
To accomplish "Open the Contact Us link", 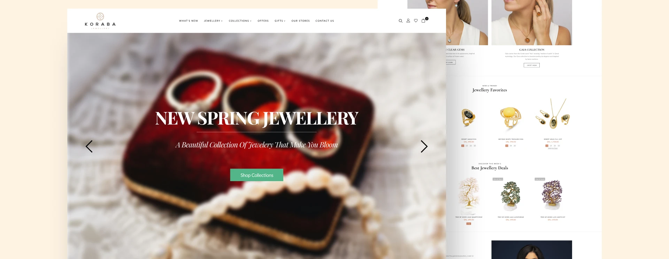I will 325,21.
